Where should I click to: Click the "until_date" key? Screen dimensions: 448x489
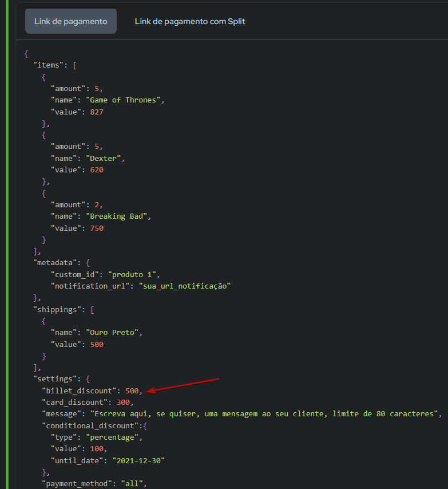(77, 460)
